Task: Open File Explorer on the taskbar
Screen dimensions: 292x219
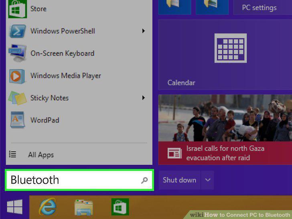Action: point(83,207)
